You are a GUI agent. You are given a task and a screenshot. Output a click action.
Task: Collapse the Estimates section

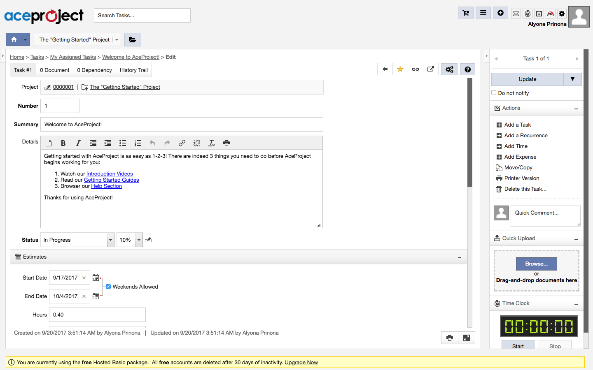click(460, 257)
